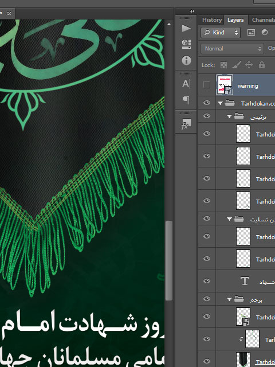Click the تزئینی group folder icon
275x367 pixels.
click(x=239, y=116)
